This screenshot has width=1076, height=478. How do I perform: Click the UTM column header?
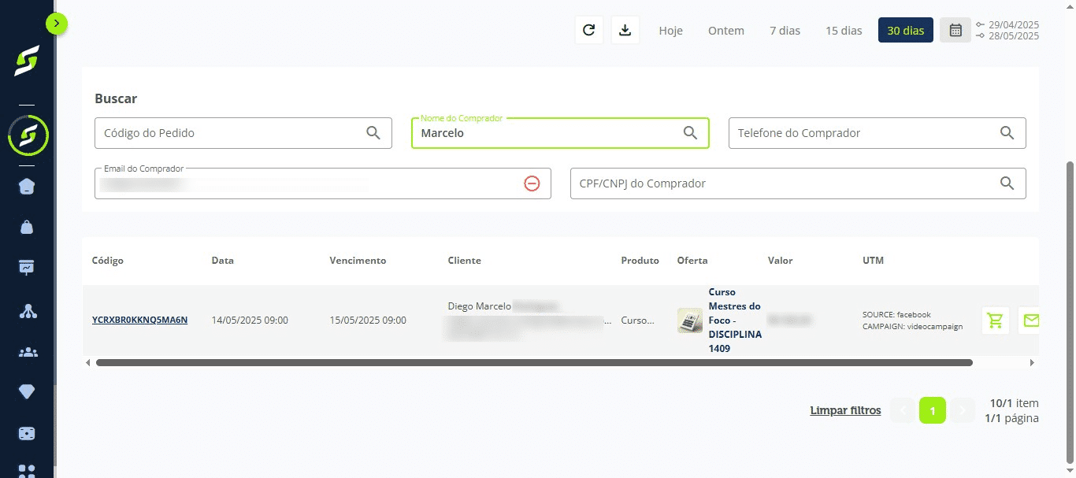click(x=874, y=261)
